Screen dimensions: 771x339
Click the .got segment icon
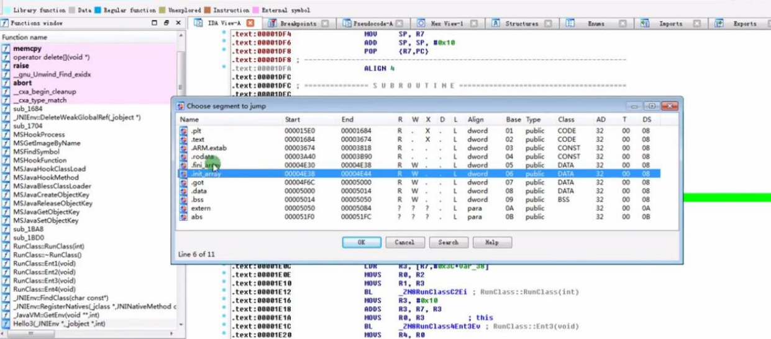(184, 183)
